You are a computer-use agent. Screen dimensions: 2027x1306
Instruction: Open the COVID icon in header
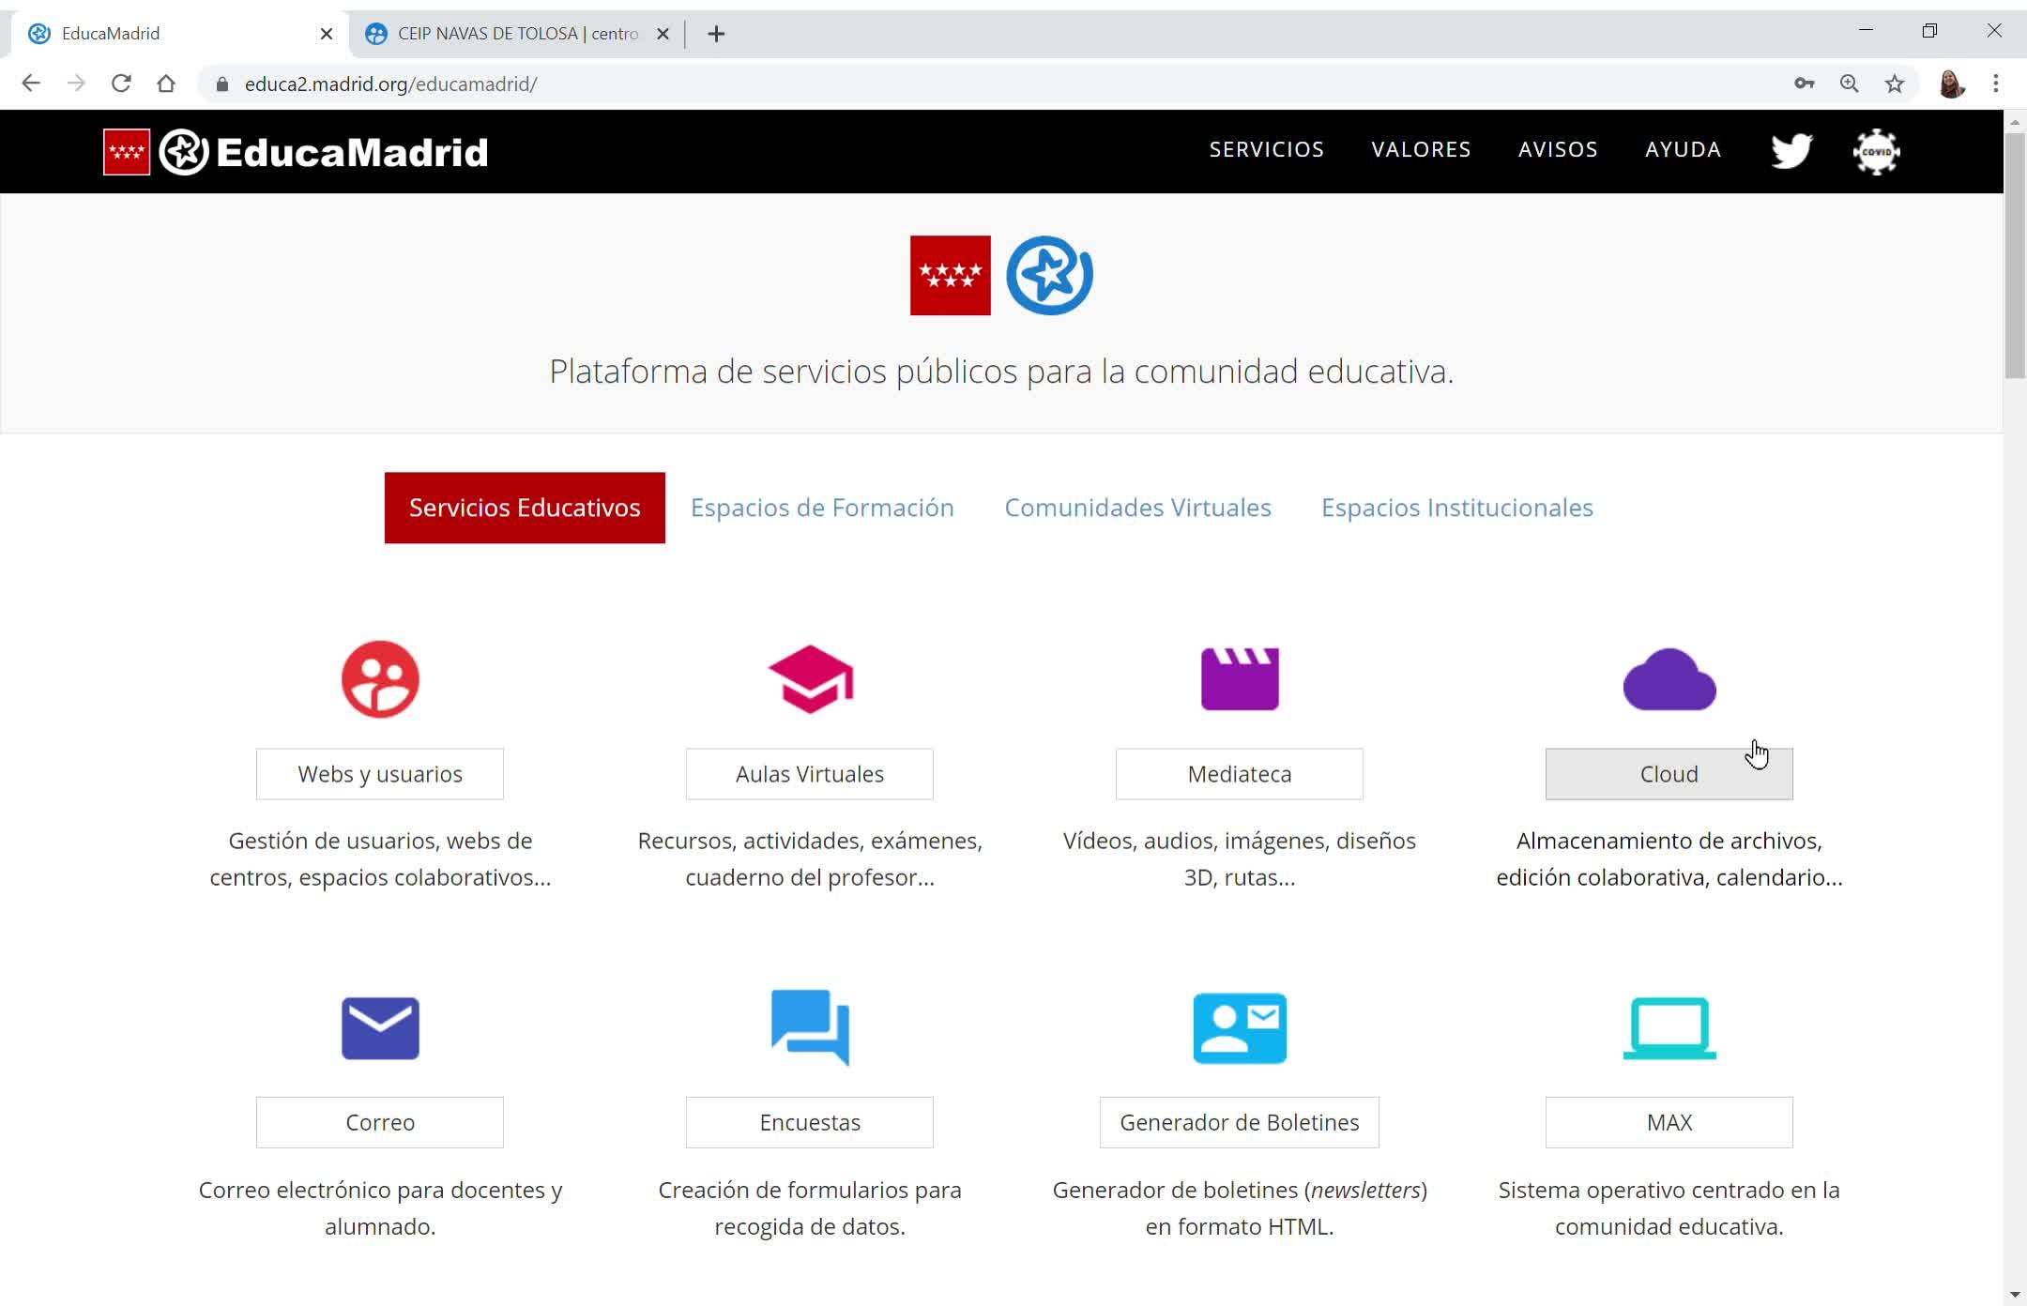pos(1876,151)
